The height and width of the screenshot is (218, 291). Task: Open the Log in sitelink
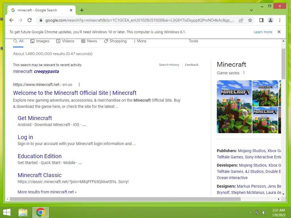pos(25,137)
